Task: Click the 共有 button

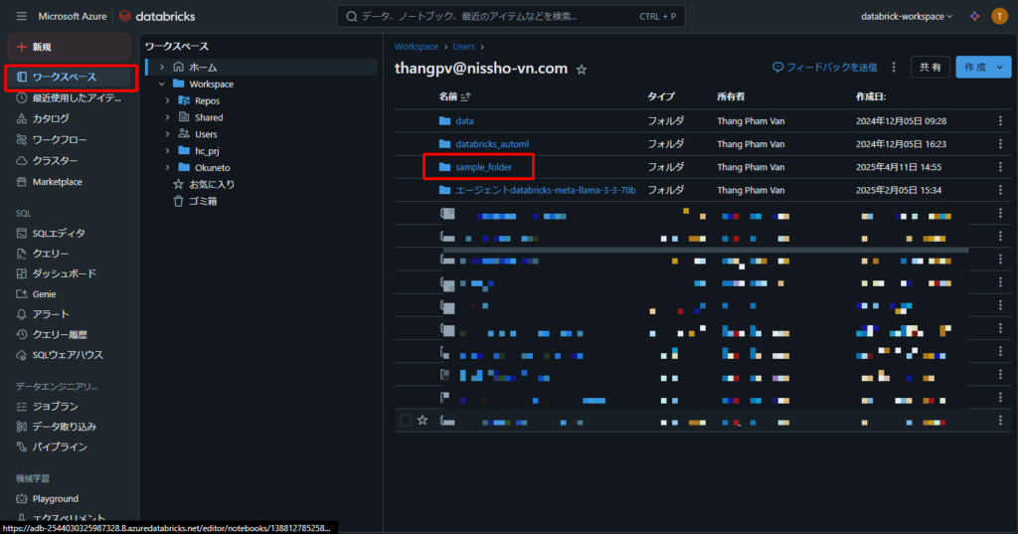Action: coord(930,67)
